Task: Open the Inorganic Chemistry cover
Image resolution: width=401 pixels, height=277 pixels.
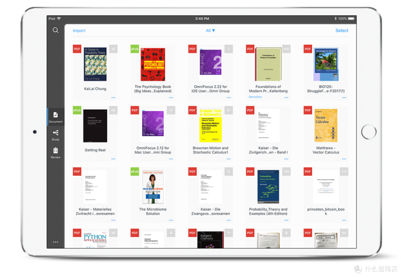Action: [x=211, y=240]
